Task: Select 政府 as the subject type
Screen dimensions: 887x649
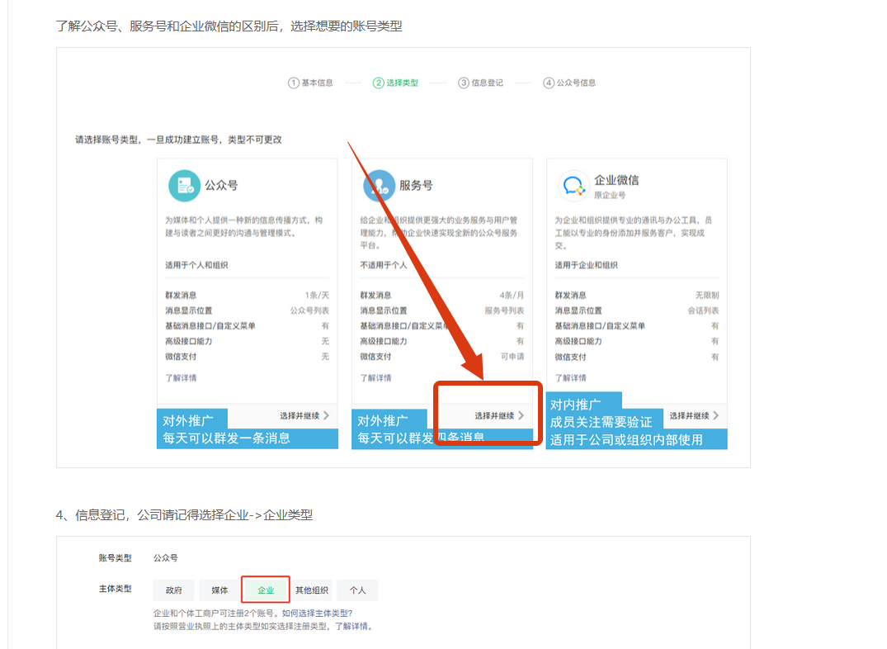Action: pos(173,590)
